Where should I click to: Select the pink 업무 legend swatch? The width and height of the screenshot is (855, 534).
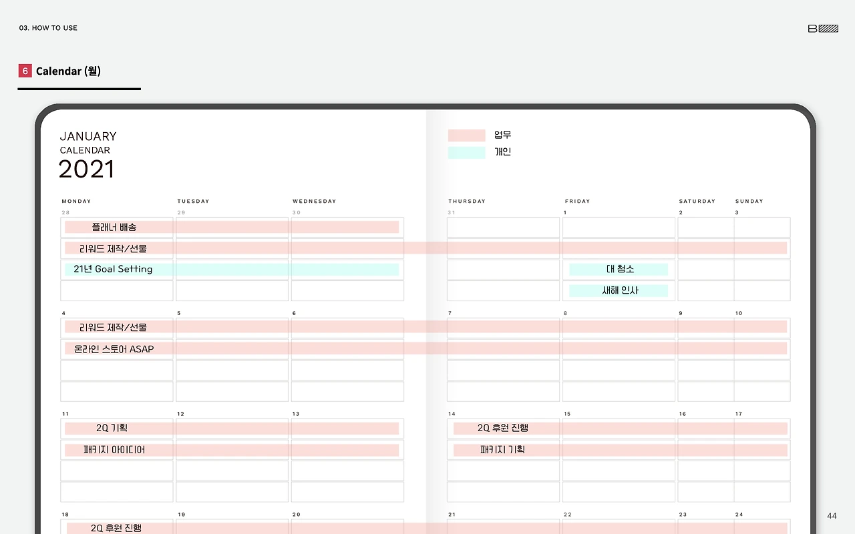point(466,136)
